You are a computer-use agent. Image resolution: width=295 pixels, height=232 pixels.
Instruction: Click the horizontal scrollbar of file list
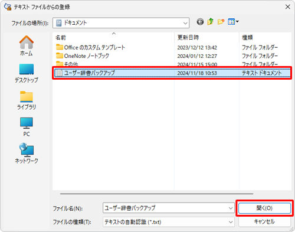point(156,194)
